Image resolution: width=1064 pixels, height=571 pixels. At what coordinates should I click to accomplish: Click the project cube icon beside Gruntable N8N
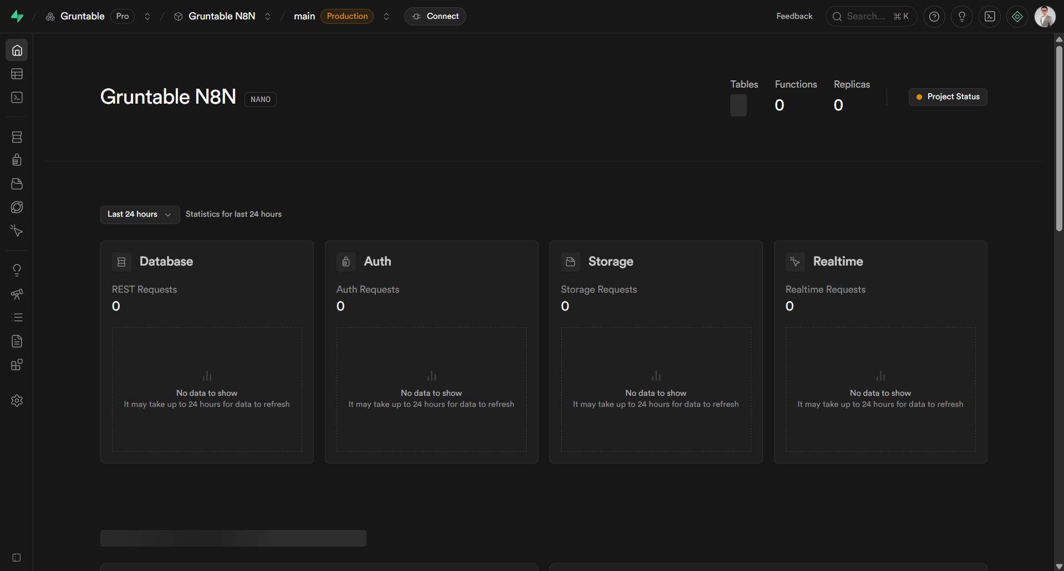click(179, 17)
